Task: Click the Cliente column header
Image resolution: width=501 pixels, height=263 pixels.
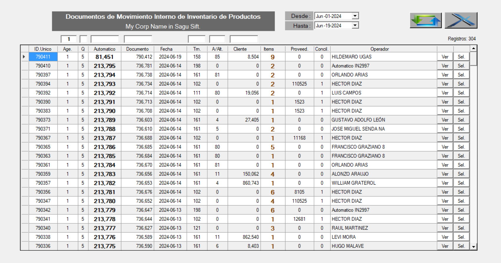Action: [x=240, y=49]
